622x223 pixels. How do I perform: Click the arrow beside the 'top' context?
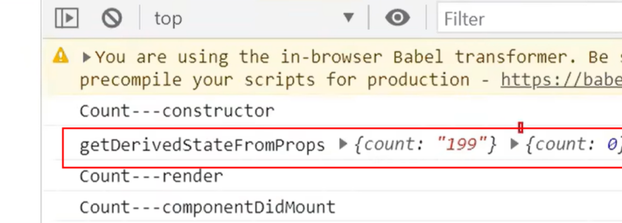349,19
